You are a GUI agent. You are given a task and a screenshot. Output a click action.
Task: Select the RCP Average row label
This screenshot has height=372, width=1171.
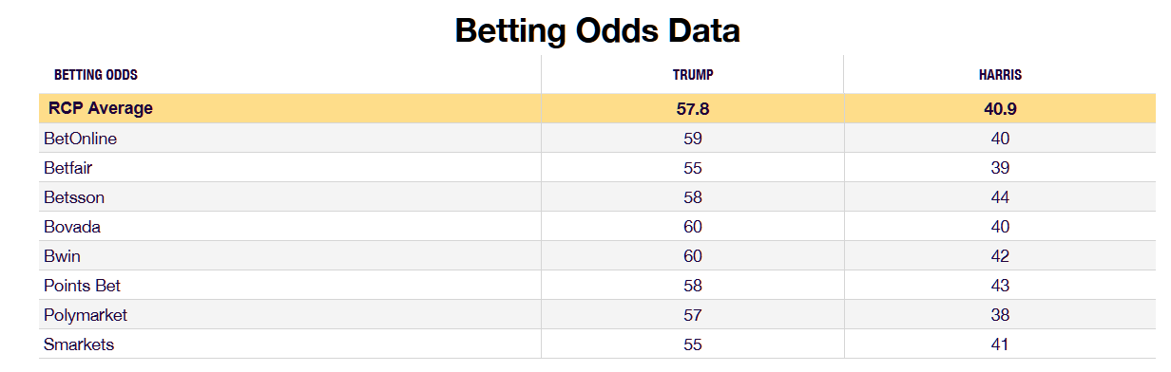click(101, 108)
